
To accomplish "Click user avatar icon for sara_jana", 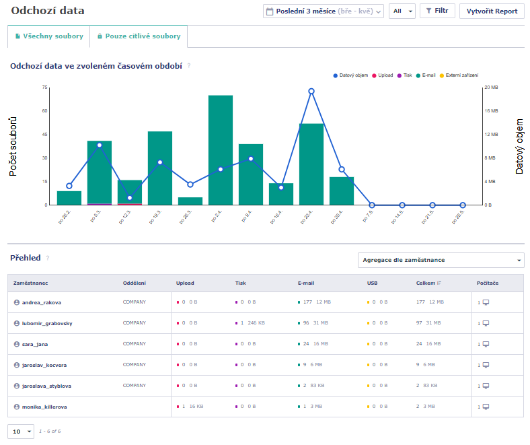I will coord(17,344).
